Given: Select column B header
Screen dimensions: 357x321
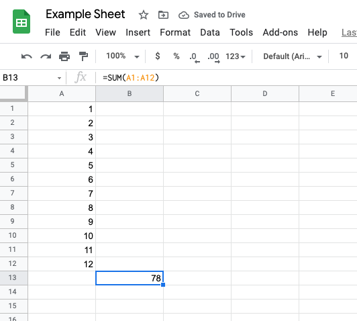Looking at the screenshot, I should click(x=130, y=93).
